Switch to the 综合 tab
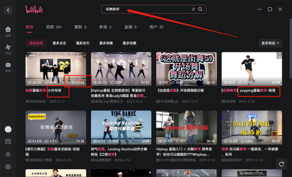The image size is (292, 177). (29, 27)
